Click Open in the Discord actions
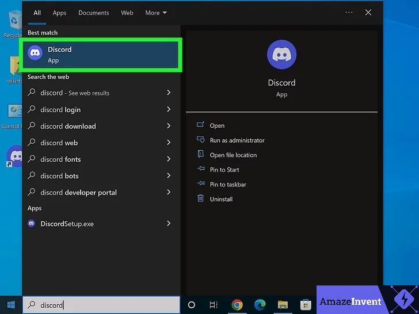The width and height of the screenshot is (419, 314). pyautogui.click(x=217, y=125)
